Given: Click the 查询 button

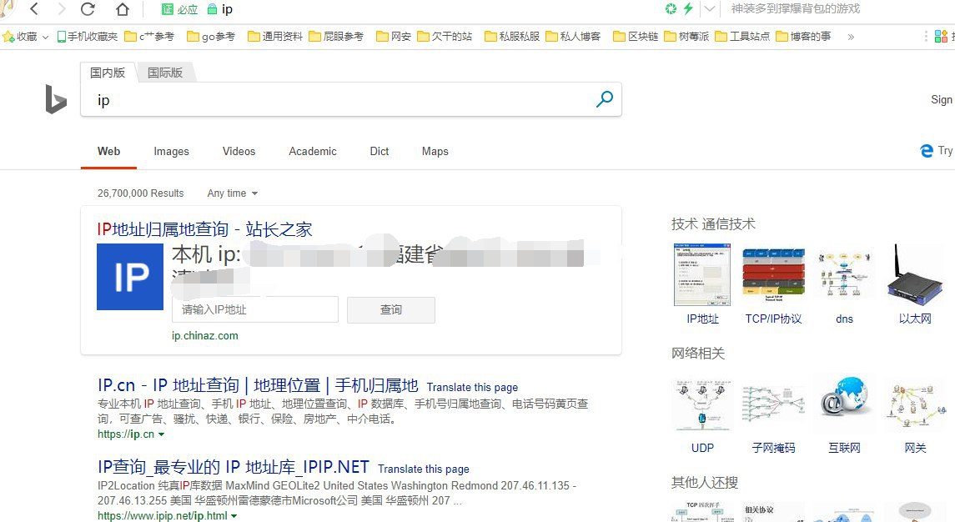Looking at the screenshot, I should (x=390, y=309).
